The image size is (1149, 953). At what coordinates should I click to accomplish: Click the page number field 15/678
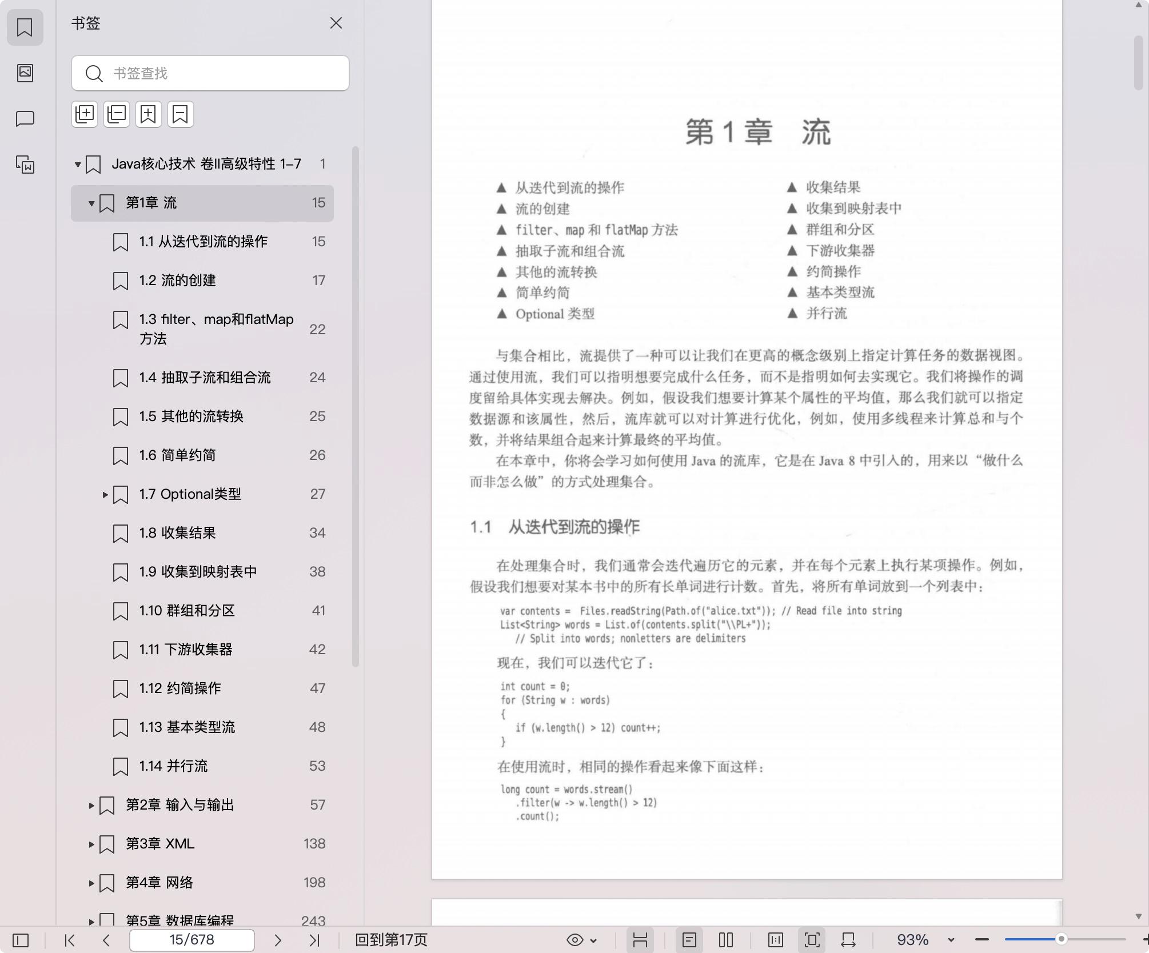[x=192, y=940]
